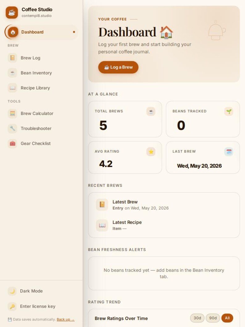Click the Avg Rating card
The height and width of the screenshot is (327, 245).
[x=125, y=157]
